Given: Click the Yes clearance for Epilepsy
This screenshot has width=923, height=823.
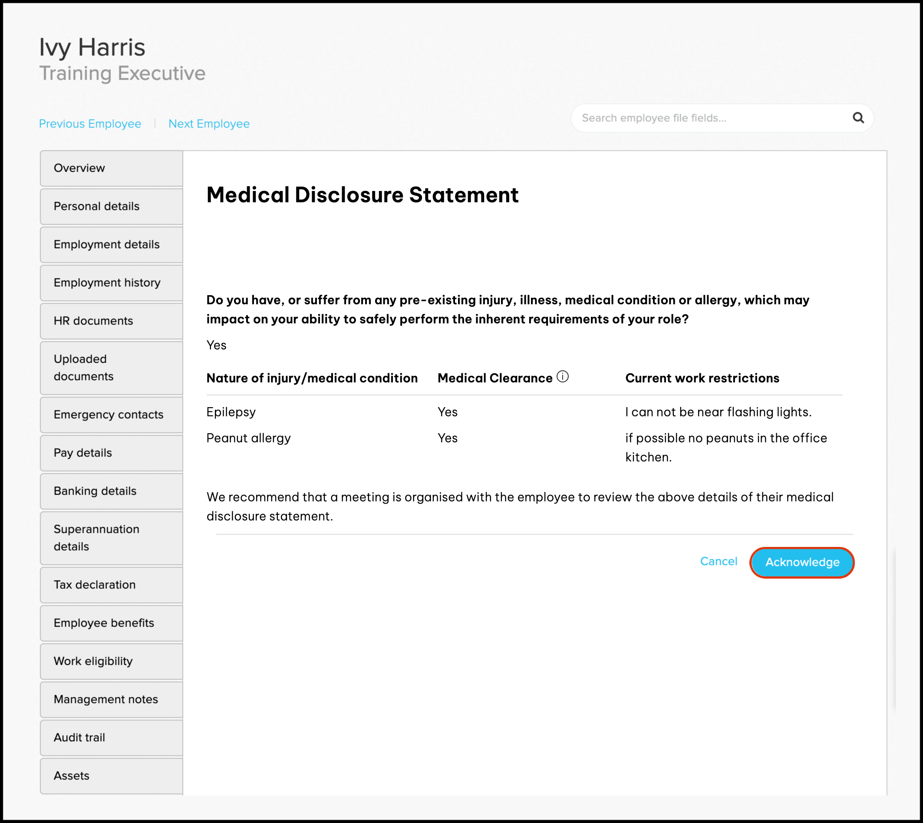Looking at the screenshot, I should click(448, 412).
